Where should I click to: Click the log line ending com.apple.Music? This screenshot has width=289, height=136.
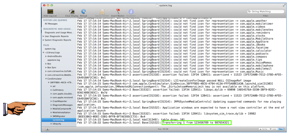pyautogui.click(x=170, y=72)
